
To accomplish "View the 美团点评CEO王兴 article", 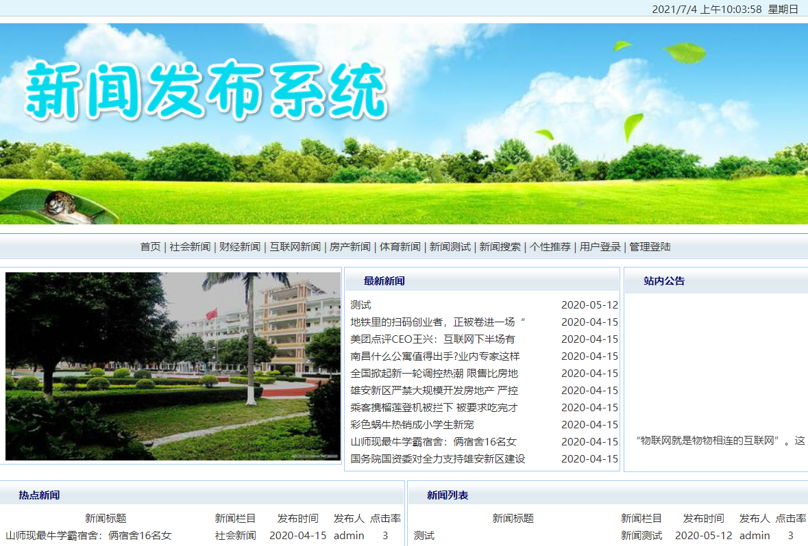I will coord(433,339).
